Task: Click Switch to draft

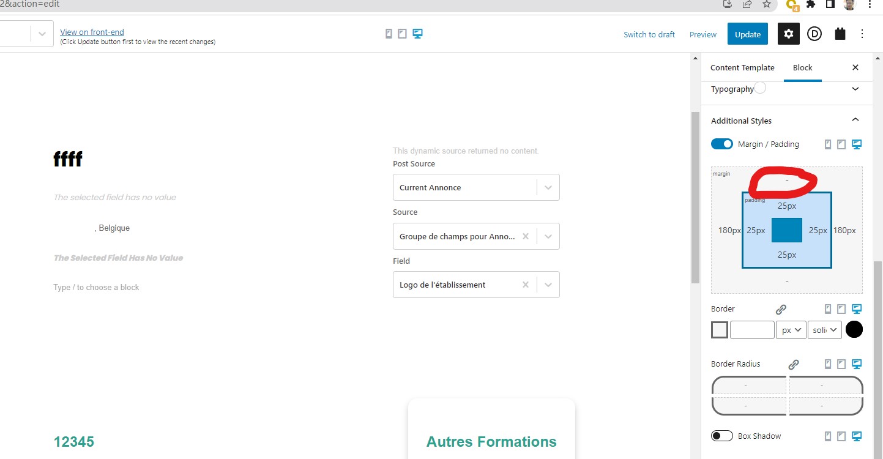Action: tap(649, 34)
